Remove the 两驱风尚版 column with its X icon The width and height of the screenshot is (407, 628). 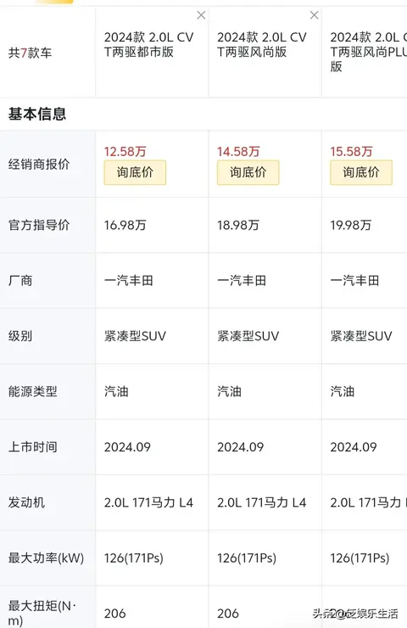click(315, 15)
